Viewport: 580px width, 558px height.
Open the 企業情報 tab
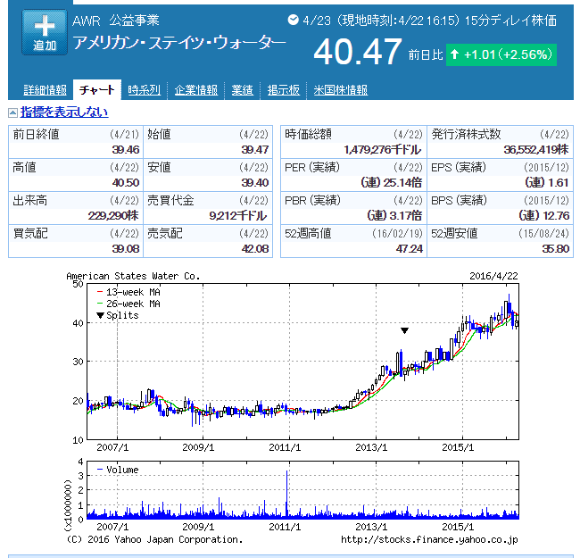click(x=196, y=90)
